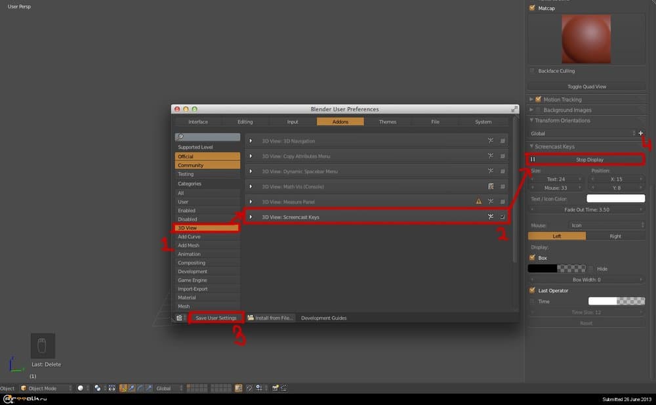Toggle the 3D manipulator axes icon
656x405 pixels.
[123, 388]
